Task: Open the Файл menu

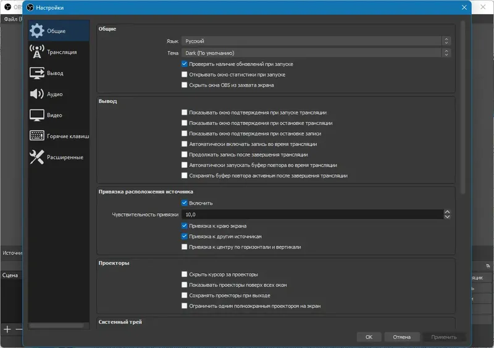Action: (x=11, y=19)
